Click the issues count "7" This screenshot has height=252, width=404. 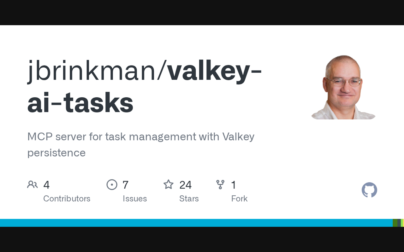pos(125,185)
